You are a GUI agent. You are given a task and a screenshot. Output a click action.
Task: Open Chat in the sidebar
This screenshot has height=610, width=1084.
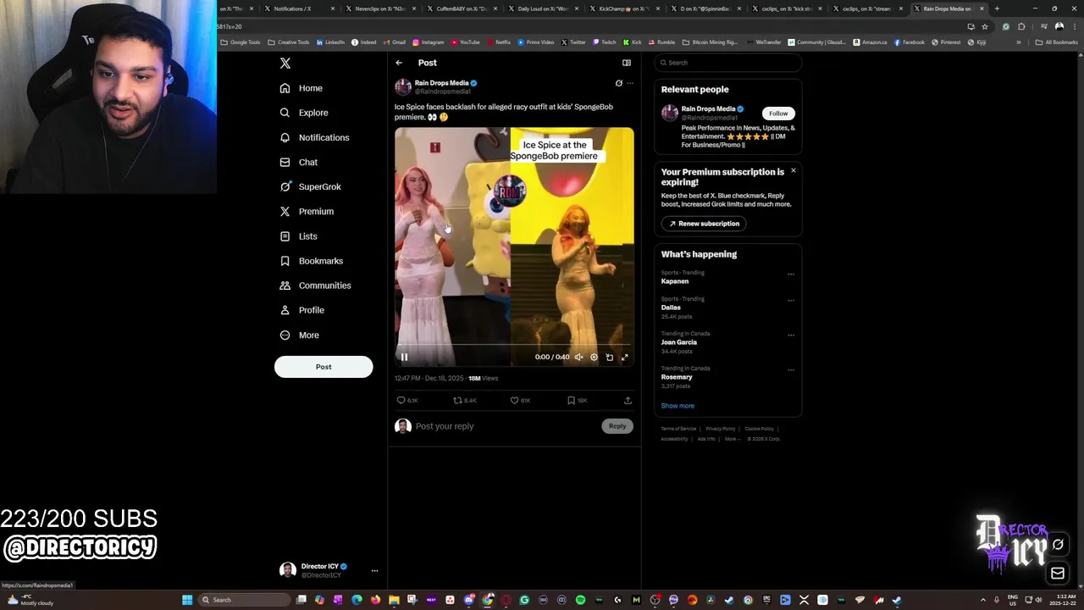point(299,162)
